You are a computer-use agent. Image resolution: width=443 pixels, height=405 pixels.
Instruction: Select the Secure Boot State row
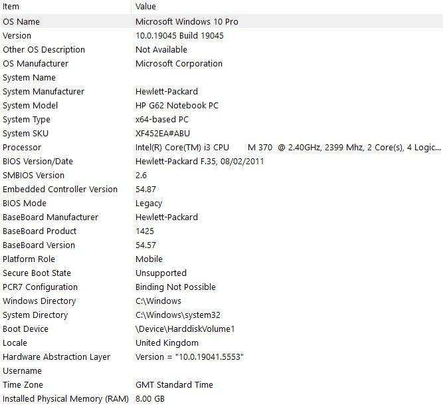click(222, 273)
